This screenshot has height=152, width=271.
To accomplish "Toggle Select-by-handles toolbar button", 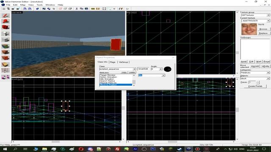I will (104, 9).
